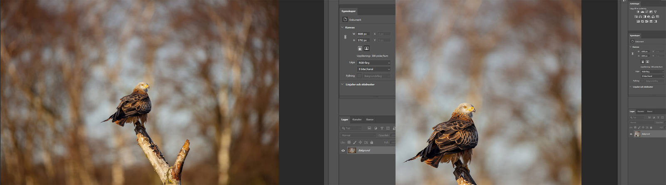Click pixel layer filter icon in Lager panel
Screen dimensions: 666x185
(369, 128)
